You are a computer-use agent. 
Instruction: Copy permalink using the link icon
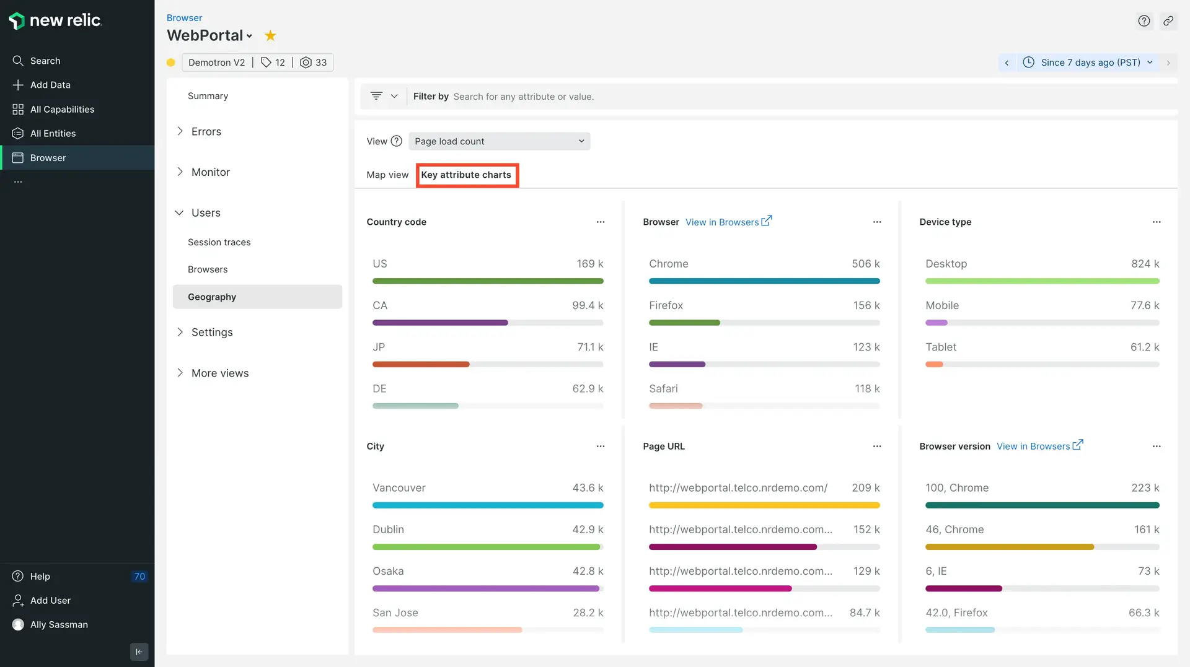(1168, 21)
